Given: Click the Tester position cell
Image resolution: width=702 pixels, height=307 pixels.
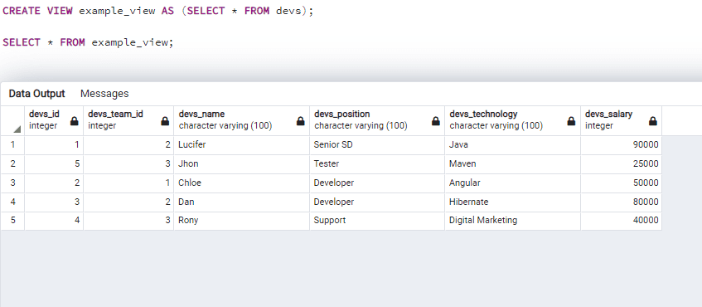Looking at the screenshot, I should (x=377, y=164).
